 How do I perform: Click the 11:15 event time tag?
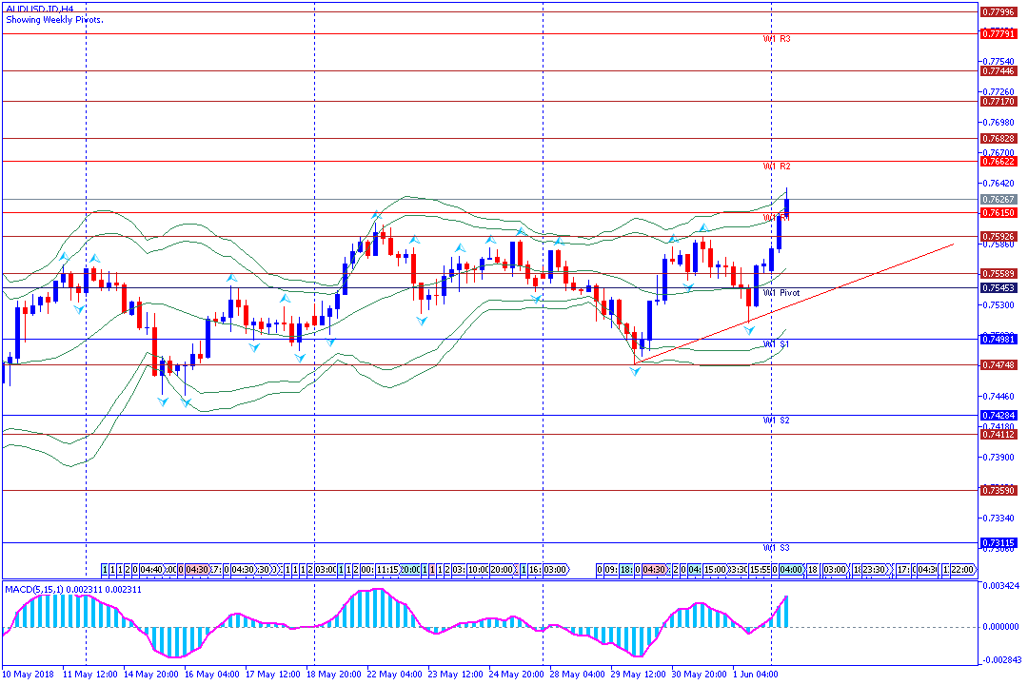point(387,570)
